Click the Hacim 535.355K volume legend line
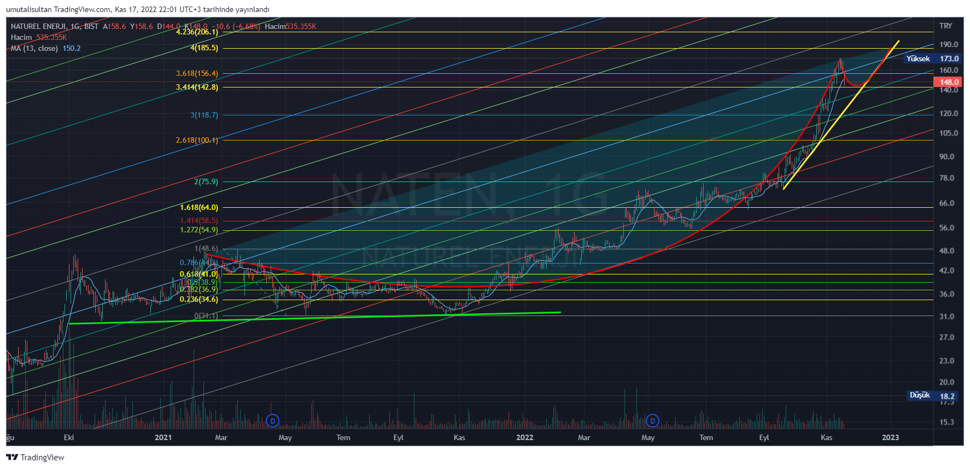 38,37
